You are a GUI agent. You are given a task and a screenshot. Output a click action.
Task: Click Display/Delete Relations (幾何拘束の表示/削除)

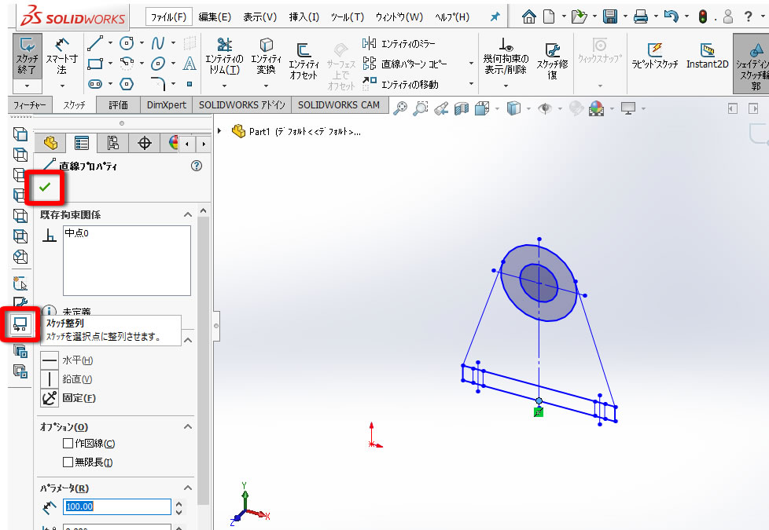(x=506, y=57)
